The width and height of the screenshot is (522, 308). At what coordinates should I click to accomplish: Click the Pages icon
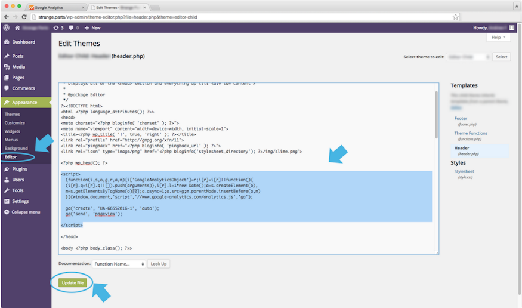point(7,78)
